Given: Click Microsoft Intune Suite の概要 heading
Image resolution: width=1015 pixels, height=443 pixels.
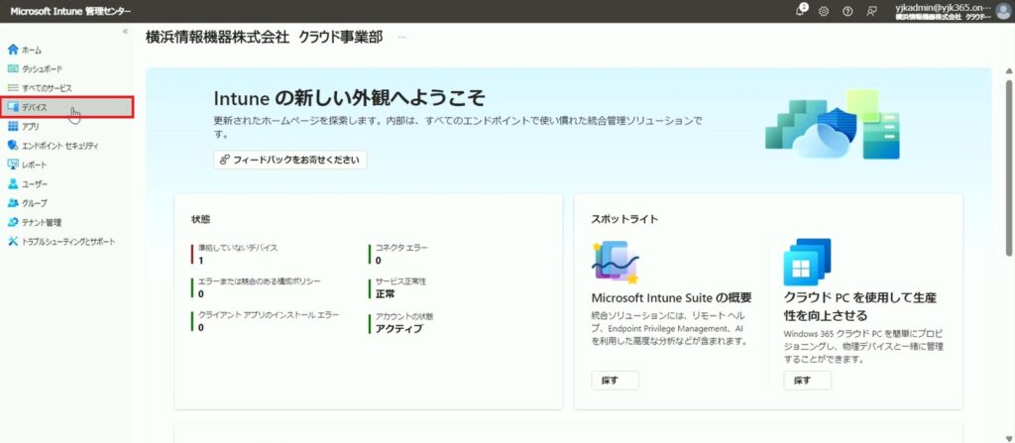Looking at the screenshot, I should click(671, 298).
